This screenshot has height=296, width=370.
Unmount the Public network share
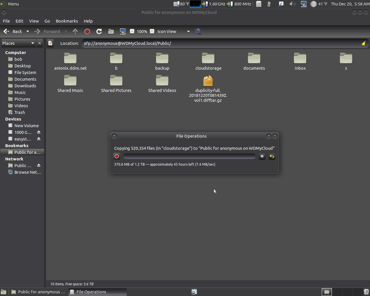tap(39, 165)
